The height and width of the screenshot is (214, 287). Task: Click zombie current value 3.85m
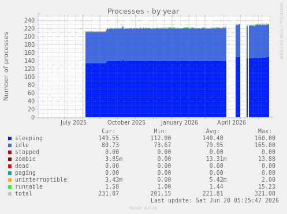click(x=114, y=159)
